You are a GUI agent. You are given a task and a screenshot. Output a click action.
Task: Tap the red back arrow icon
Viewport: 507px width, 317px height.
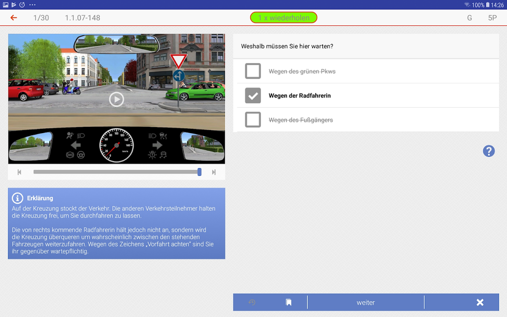pos(13,18)
